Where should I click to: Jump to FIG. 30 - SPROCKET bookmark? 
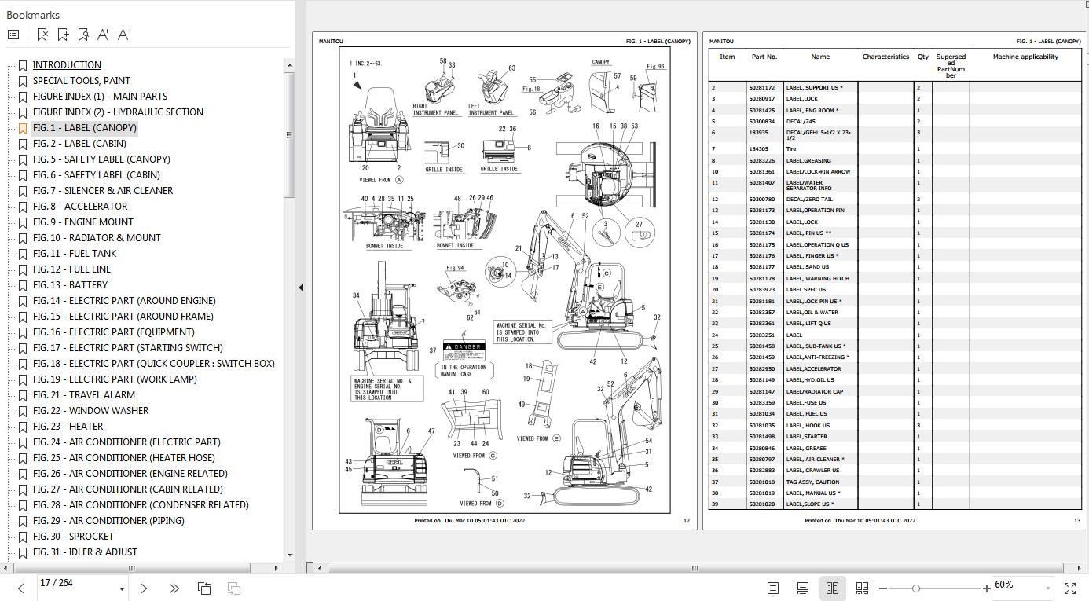coord(73,536)
